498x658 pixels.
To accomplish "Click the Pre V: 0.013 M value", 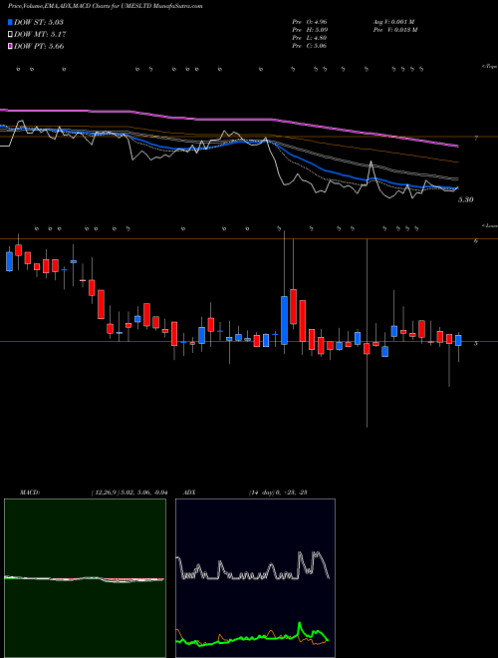I will coord(395,30).
